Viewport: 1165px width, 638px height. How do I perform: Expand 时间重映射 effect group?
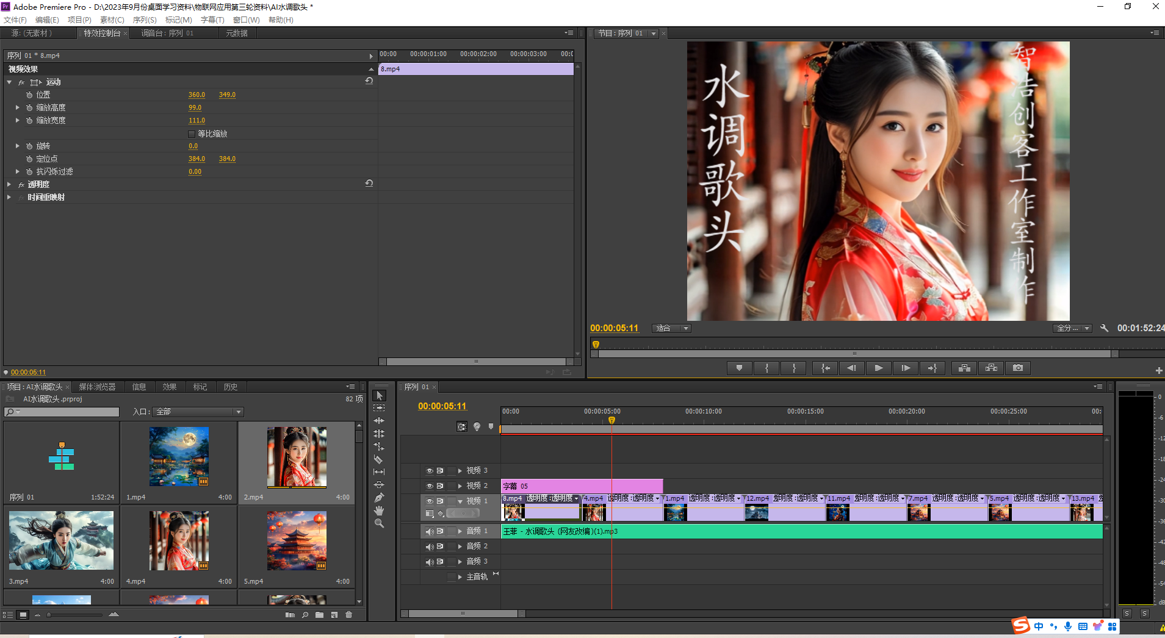pos(9,197)
